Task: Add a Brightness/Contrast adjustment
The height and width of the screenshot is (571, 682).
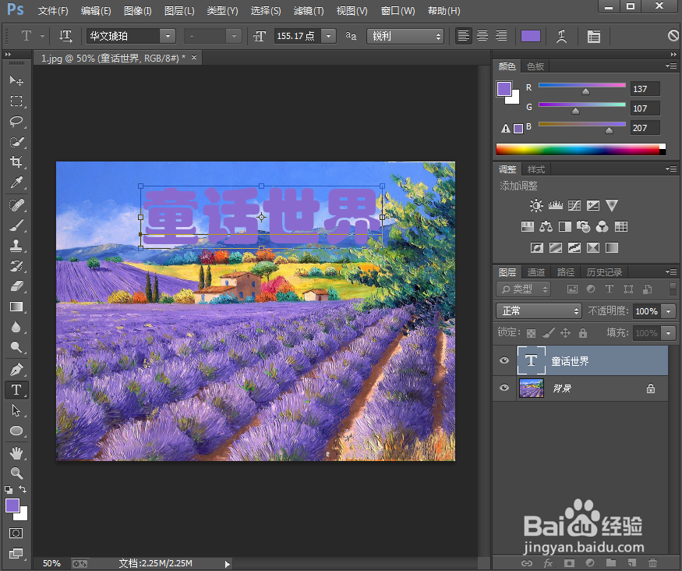Action: 536,205
